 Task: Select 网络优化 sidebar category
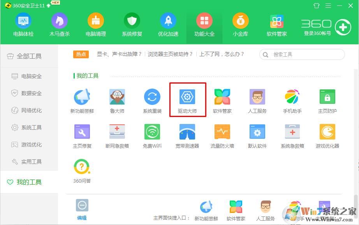[29, 110]
